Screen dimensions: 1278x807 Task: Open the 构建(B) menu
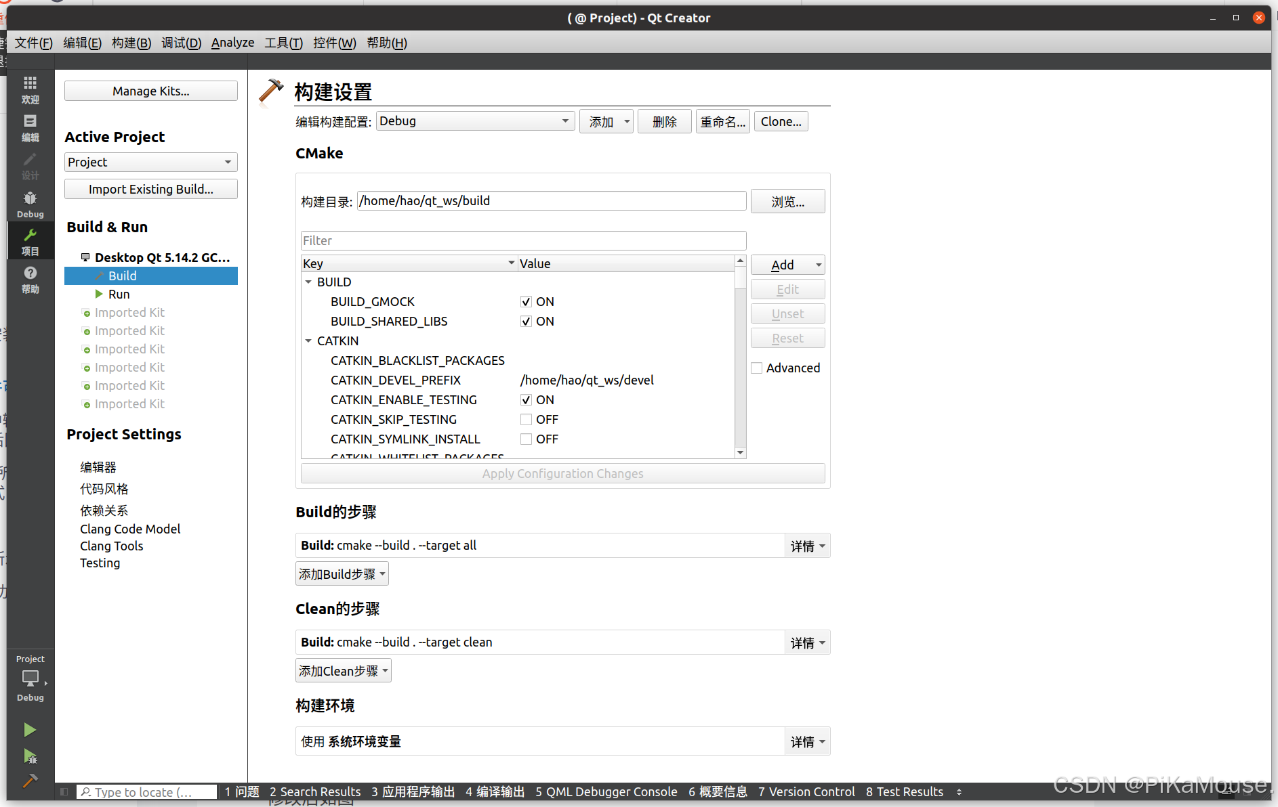(131, 43)
